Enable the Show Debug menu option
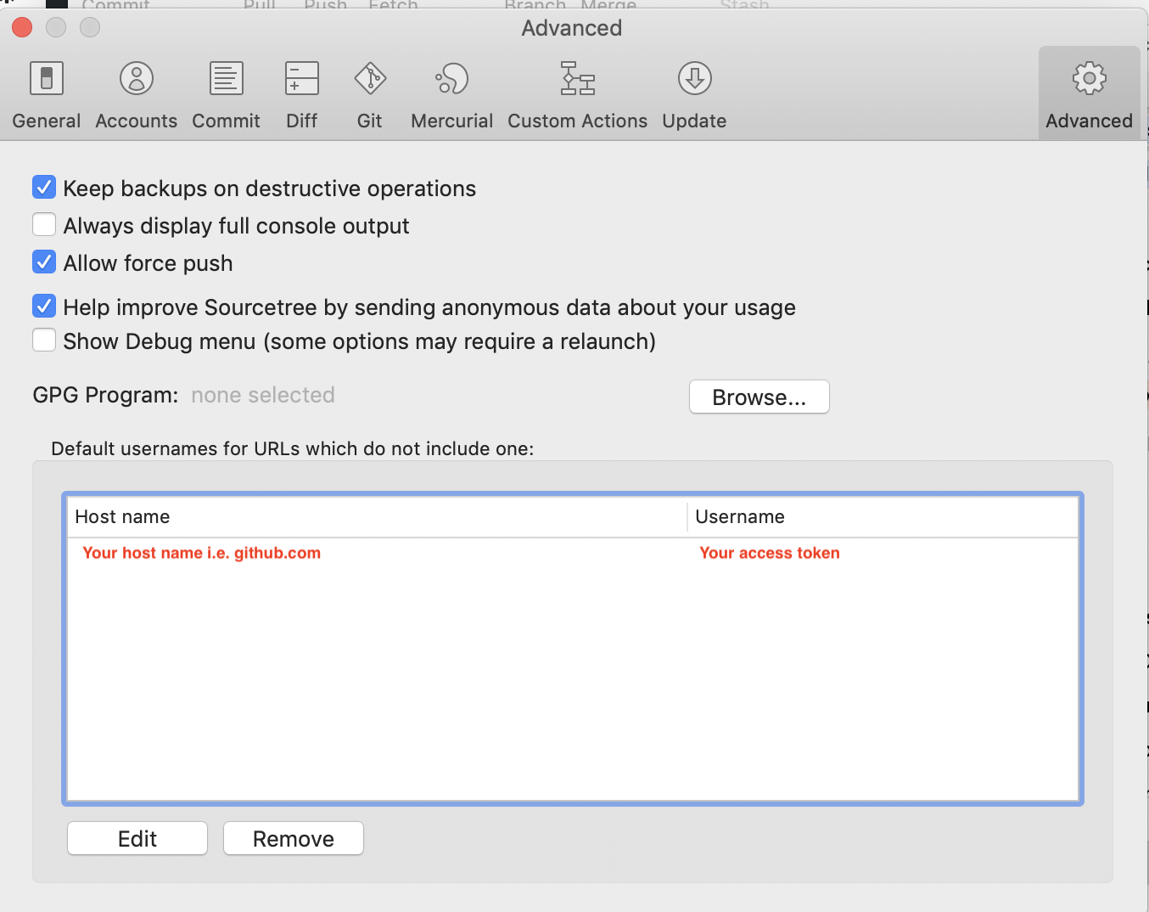Viewport: 1149px width, 912px height. coord(43,340)
